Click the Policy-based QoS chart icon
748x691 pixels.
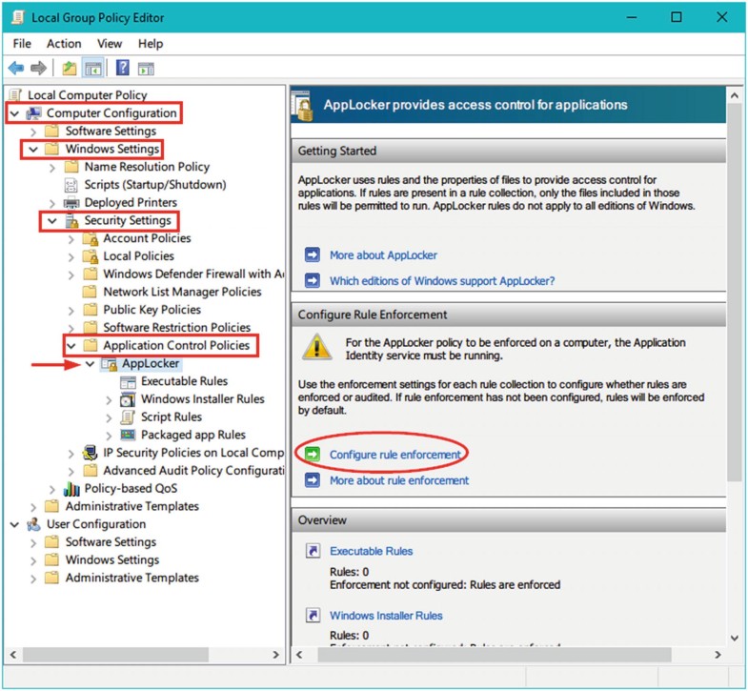(71, 489)
